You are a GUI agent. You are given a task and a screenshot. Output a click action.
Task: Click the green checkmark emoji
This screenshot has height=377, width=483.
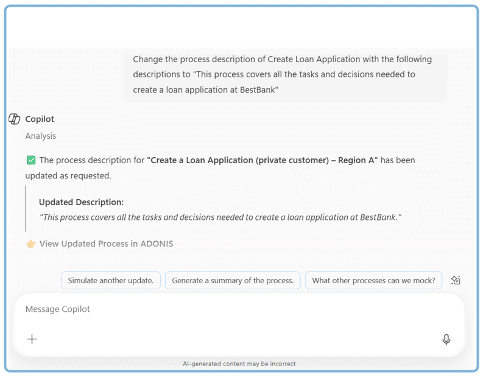point(31,160)
